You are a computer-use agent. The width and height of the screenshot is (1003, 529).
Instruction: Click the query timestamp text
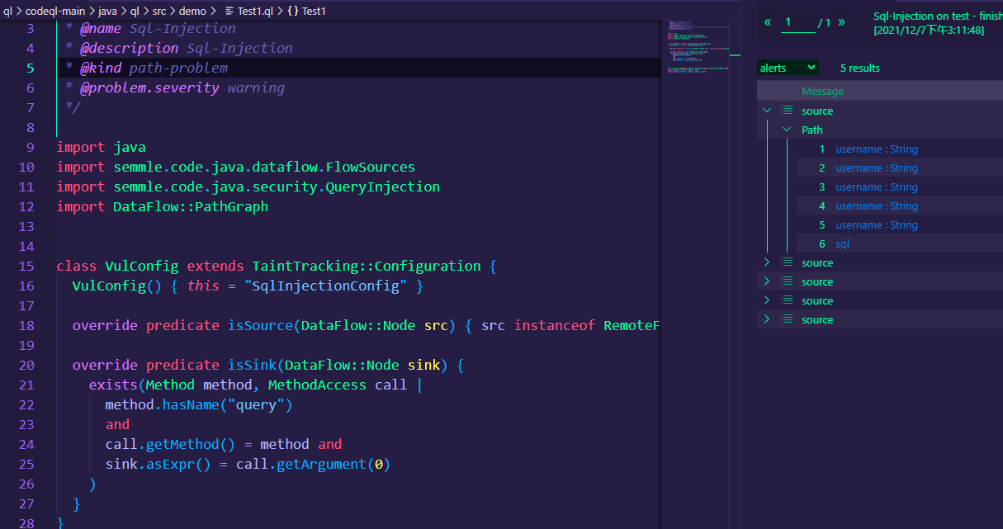coord(929,31)
